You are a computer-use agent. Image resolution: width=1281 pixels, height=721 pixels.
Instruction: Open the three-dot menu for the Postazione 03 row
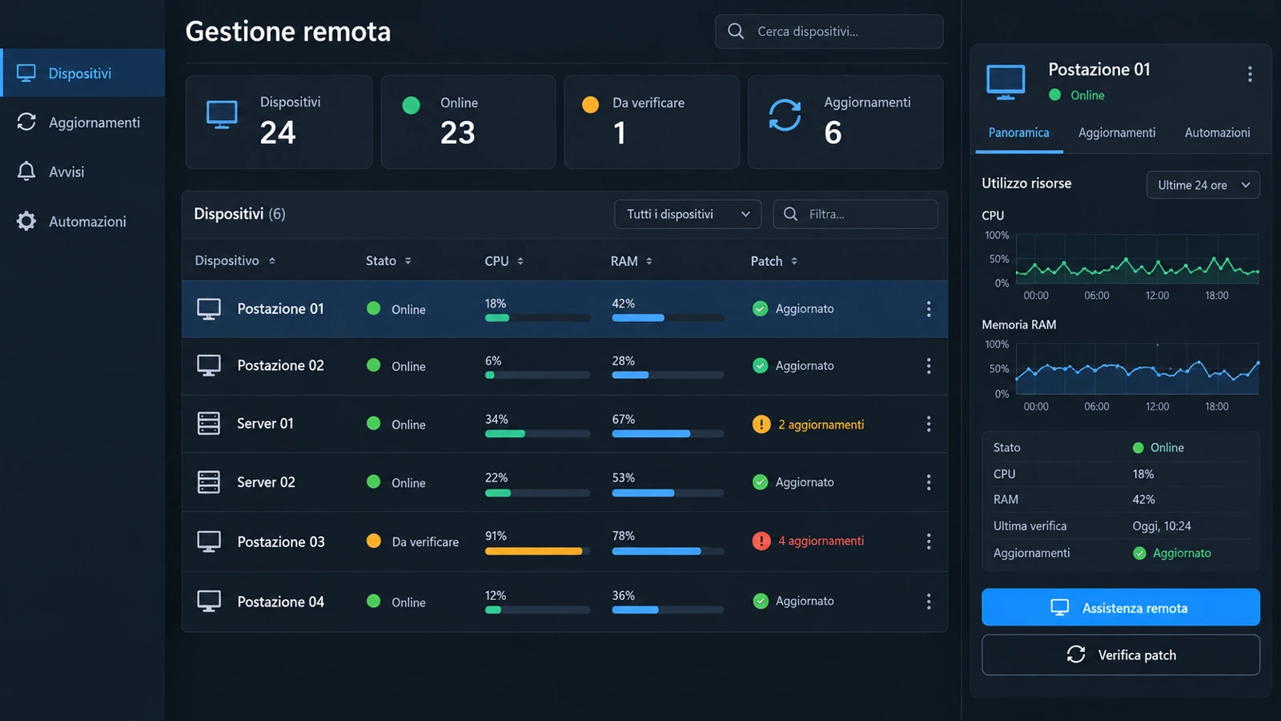coord(929,542)
